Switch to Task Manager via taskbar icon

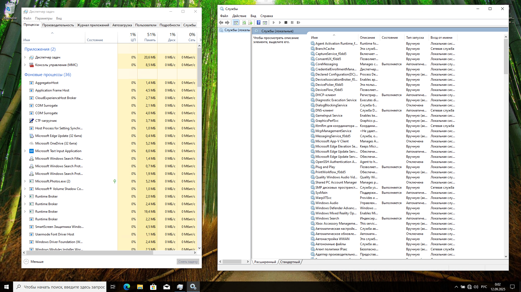coord(180,287)
